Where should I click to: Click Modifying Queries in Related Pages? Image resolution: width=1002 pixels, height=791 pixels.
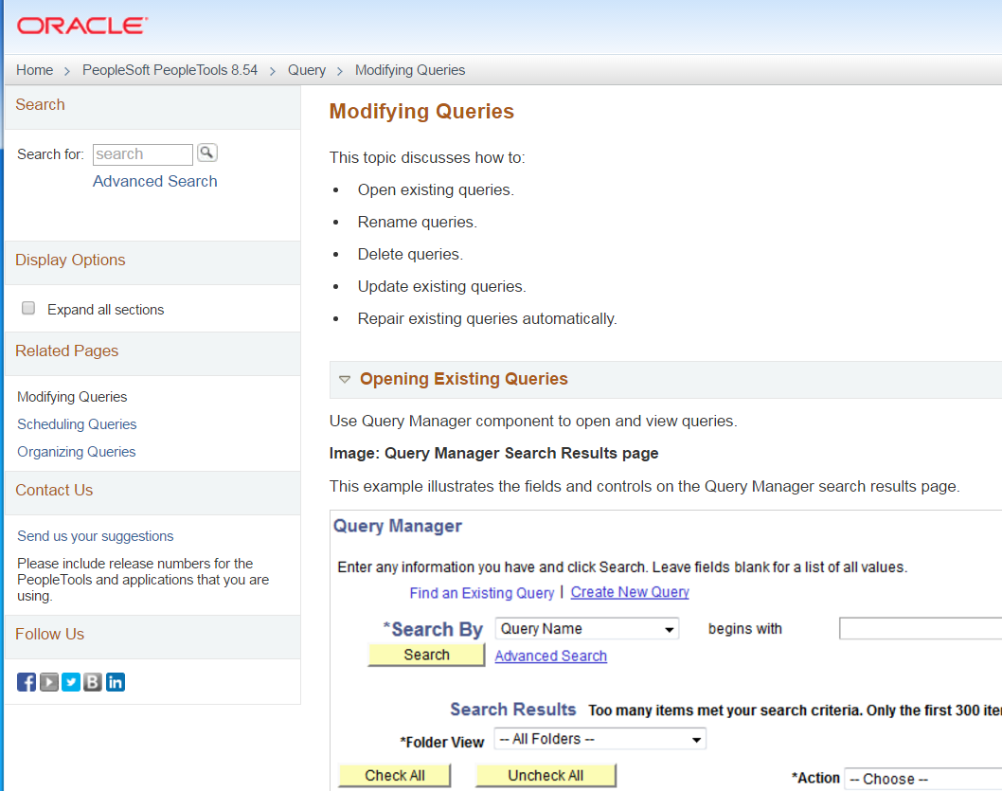[72, 397]
